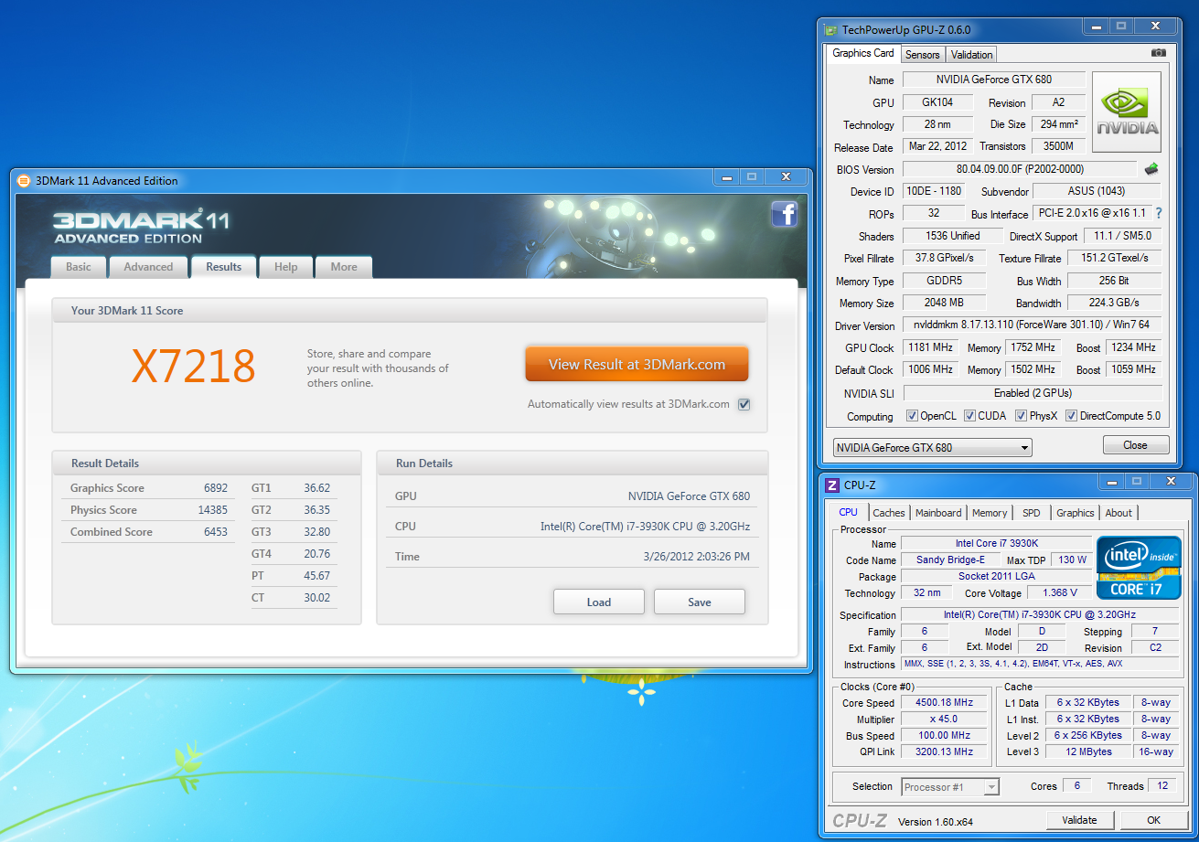Click the Physics Score value 14385
Viewport: 1199px width, 842px height.
click(x=213, y=510)
